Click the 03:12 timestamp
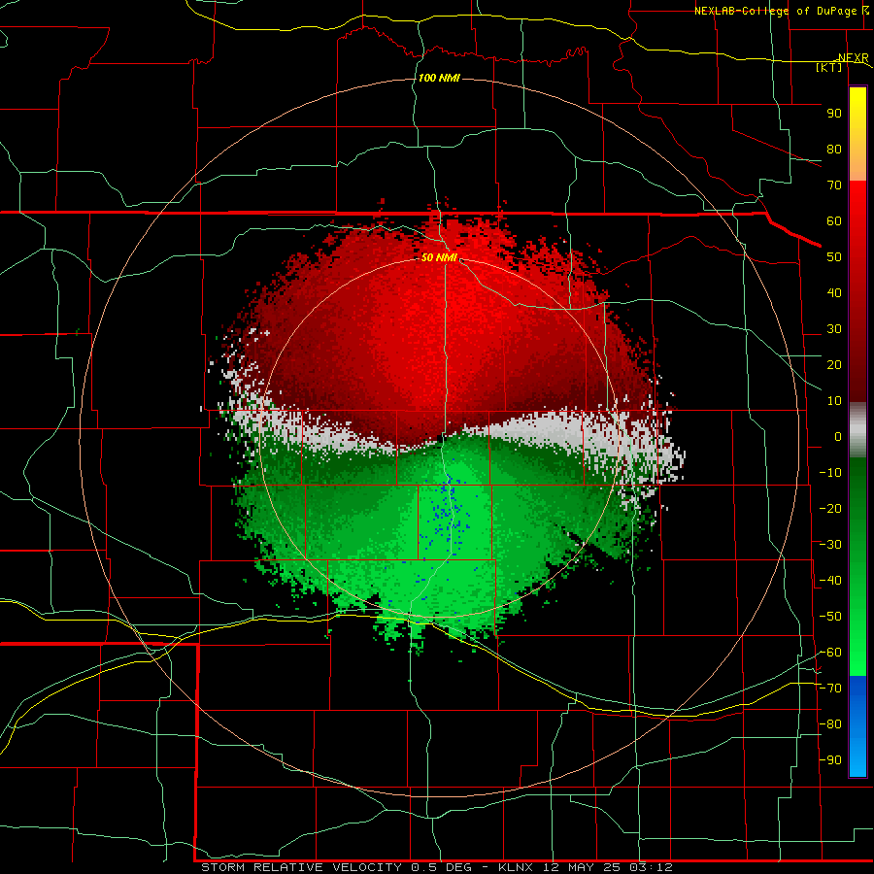 coord(651,867)
